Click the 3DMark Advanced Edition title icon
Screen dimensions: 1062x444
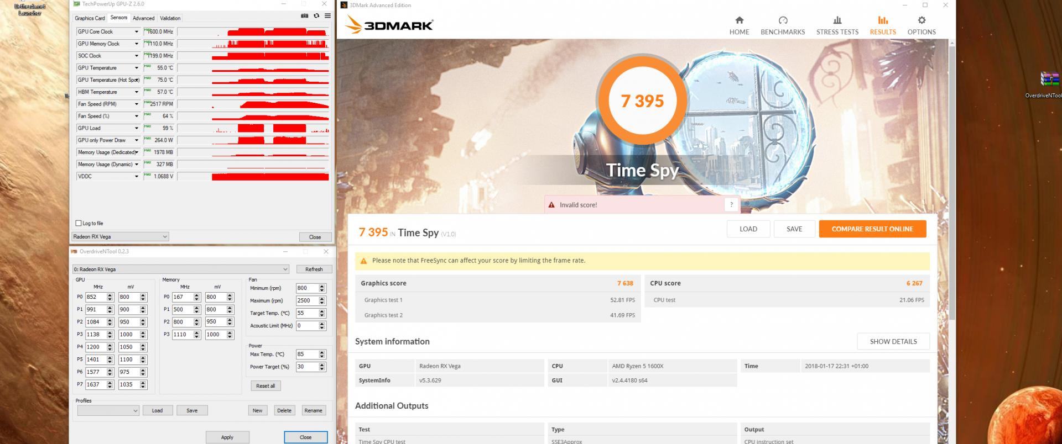click(x=344, y=5)
